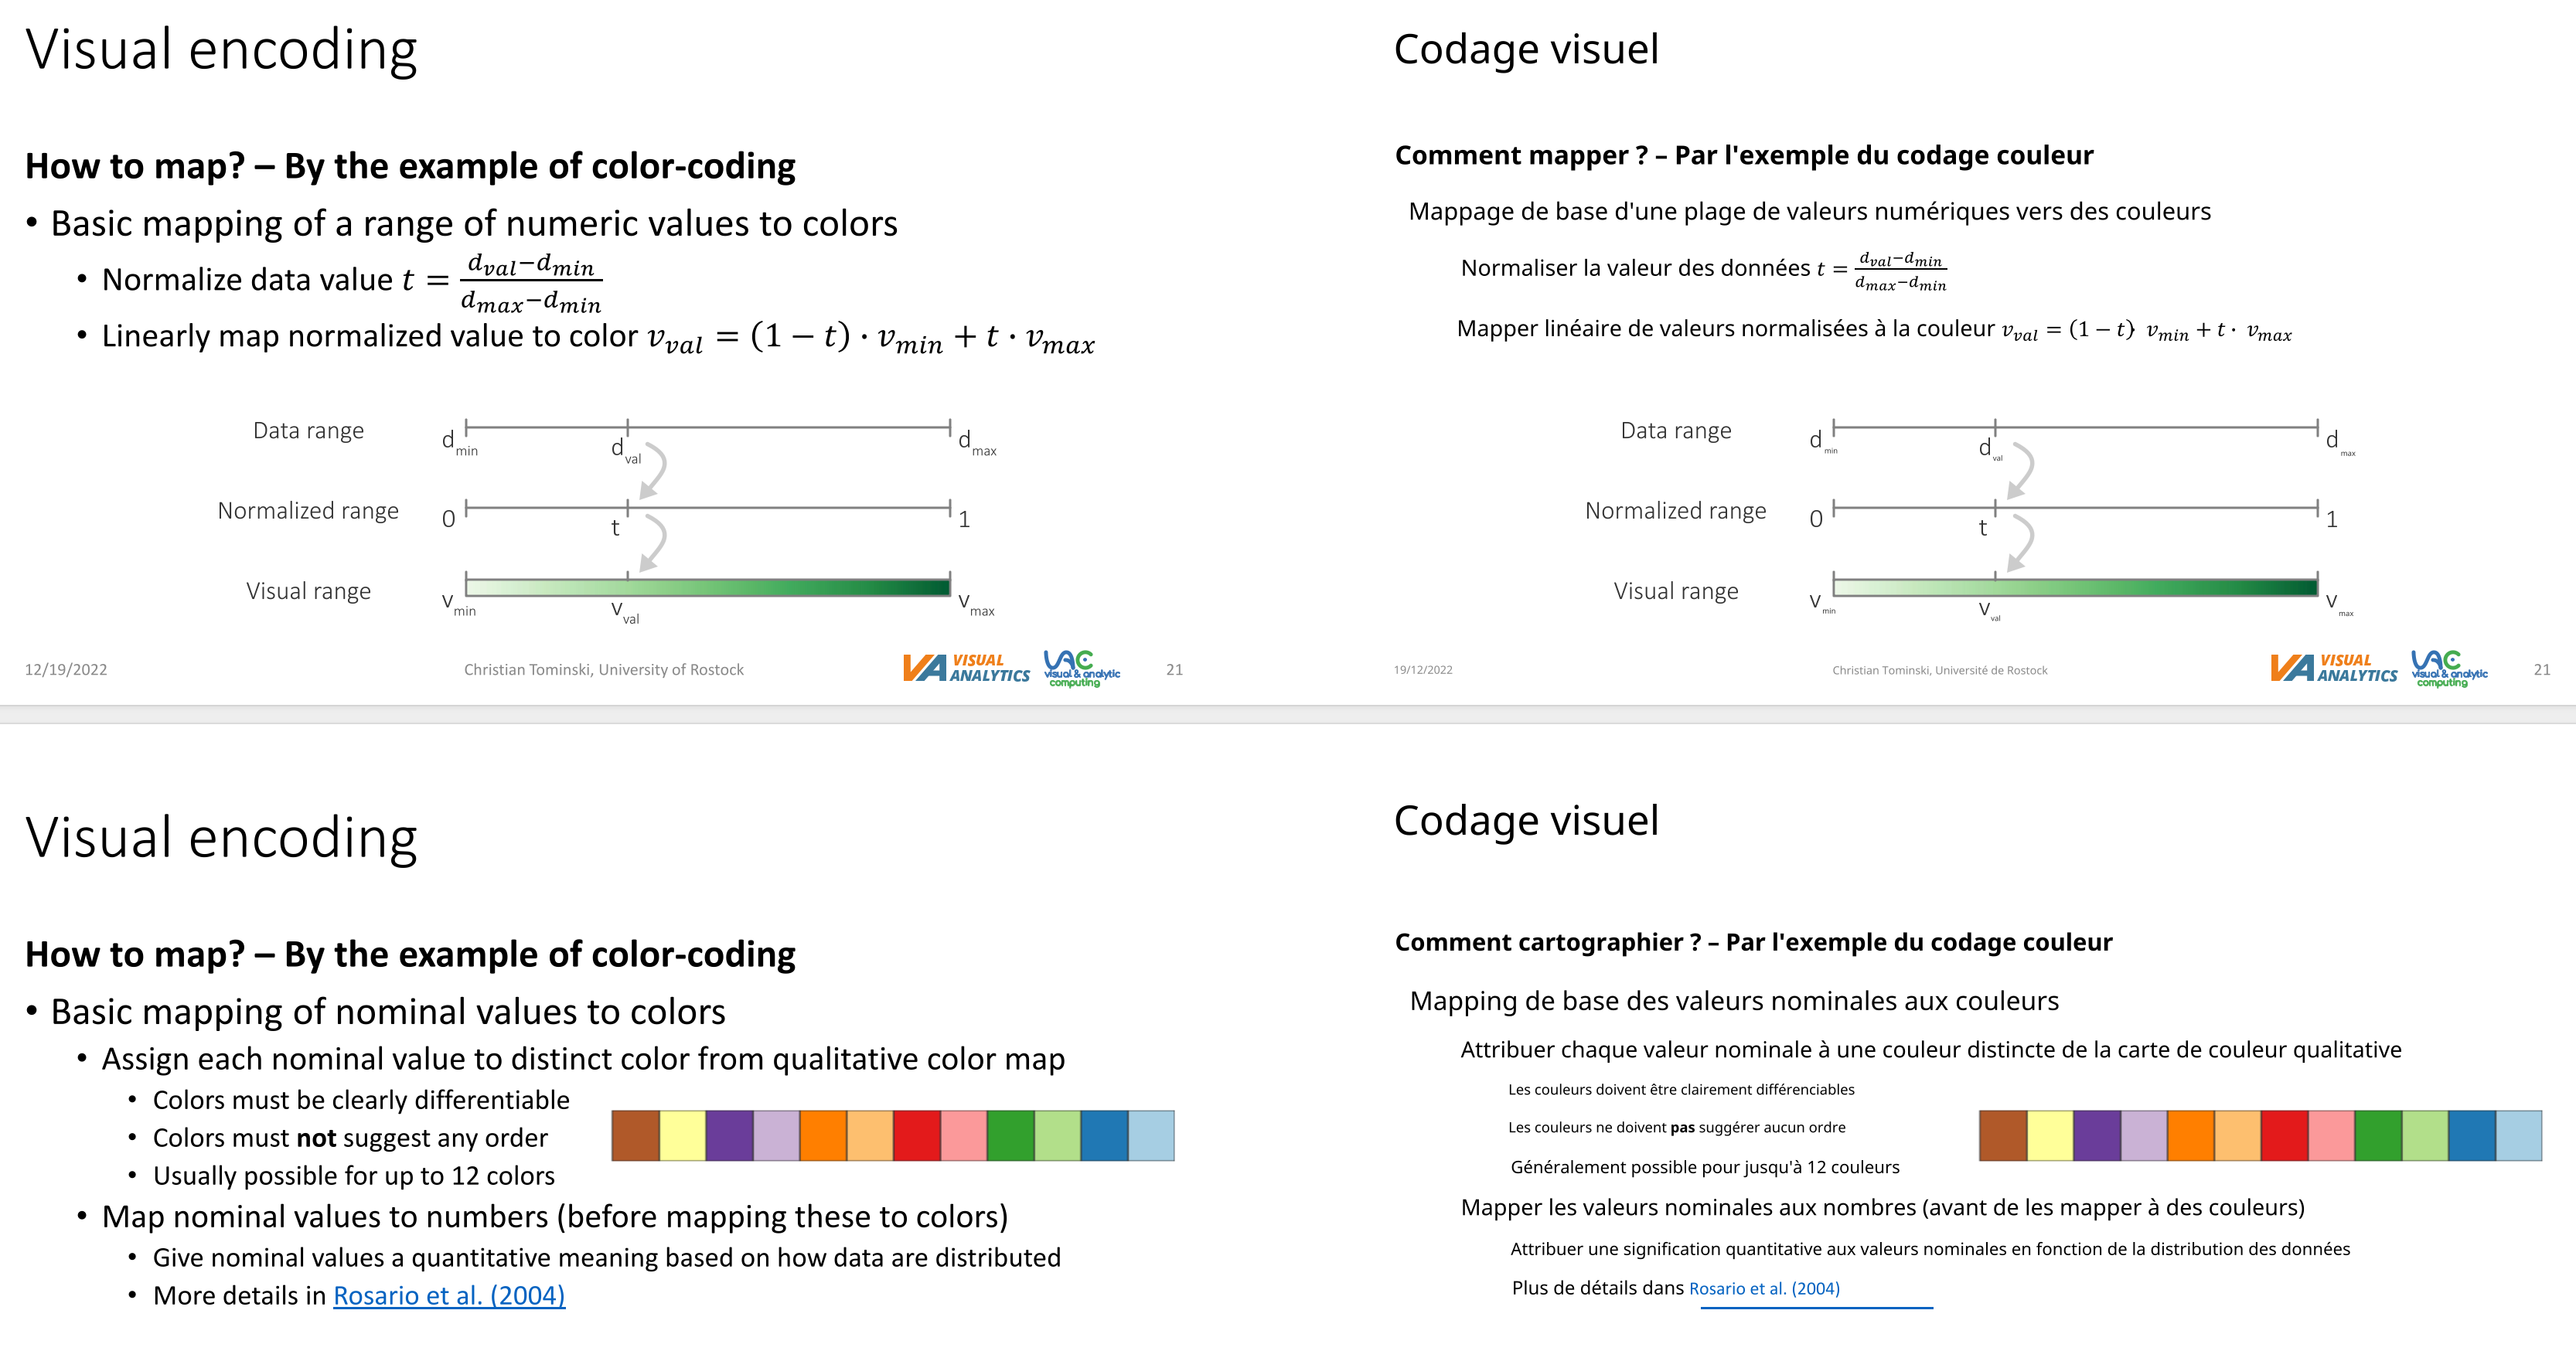This screenshot has width=2576, height=1368.
Task: Select the 'Visual encoding' title on top slide
Action: [221, 50]
